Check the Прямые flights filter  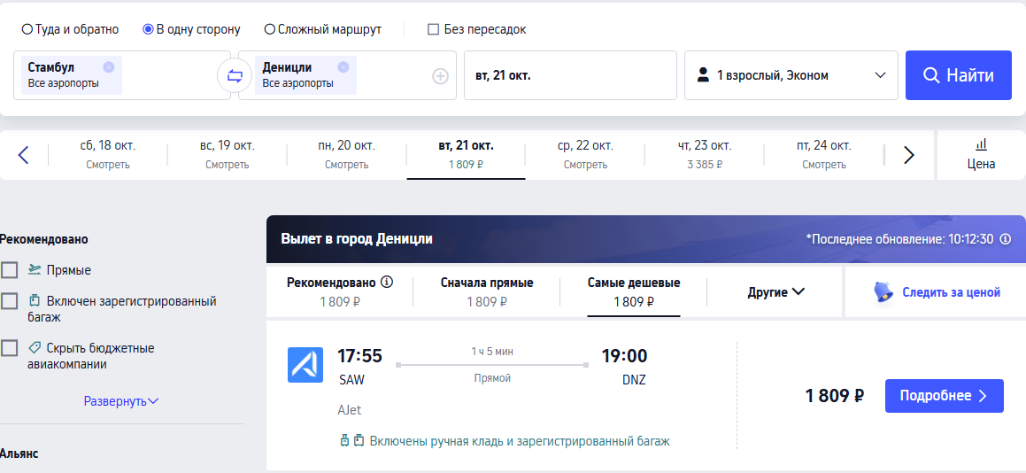click(x=9, y=270)
